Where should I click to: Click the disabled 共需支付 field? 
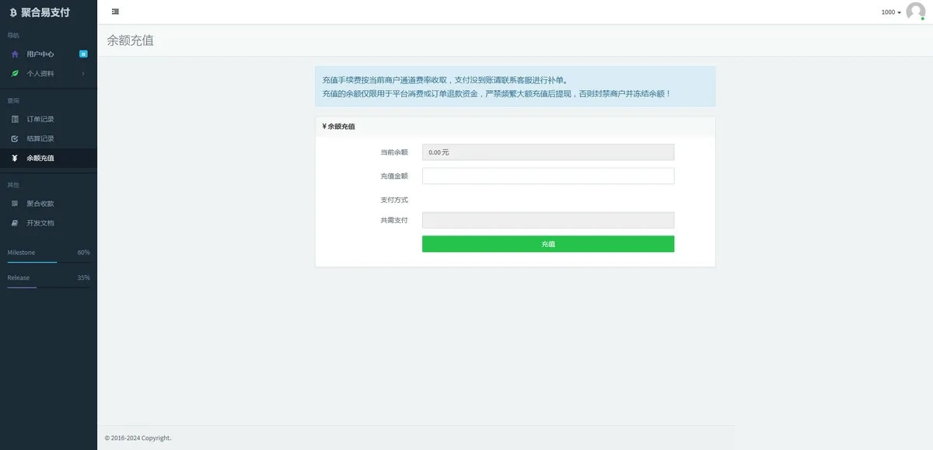tap(548, 220)
